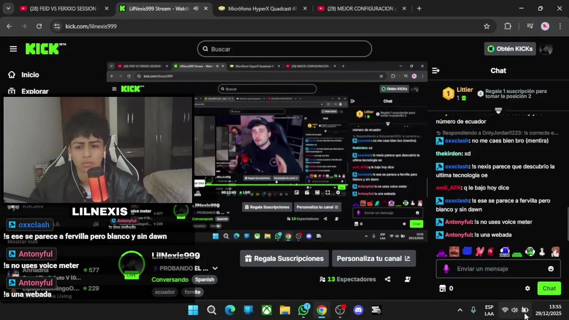This screenshot has width=569, height=320.
Task: Go back with the browser back arrow
Action: point(9,26)
